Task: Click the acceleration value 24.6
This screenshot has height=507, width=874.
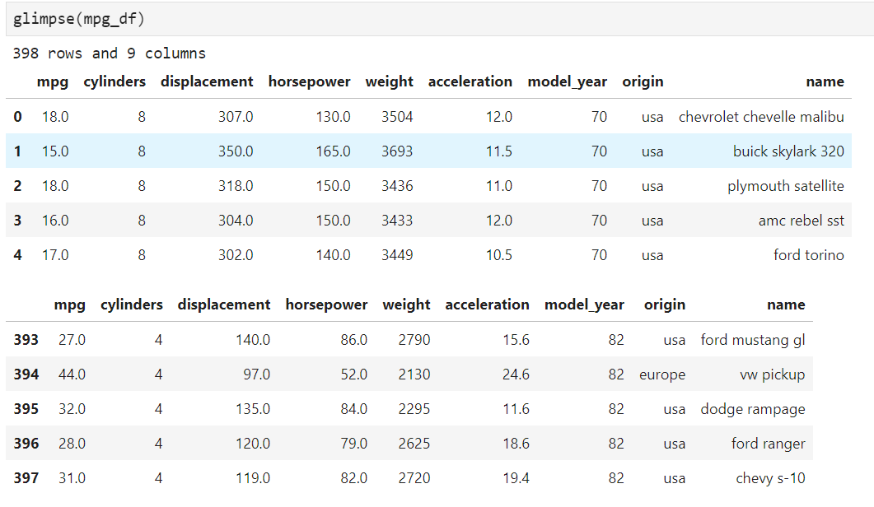Action: (516, 374)
